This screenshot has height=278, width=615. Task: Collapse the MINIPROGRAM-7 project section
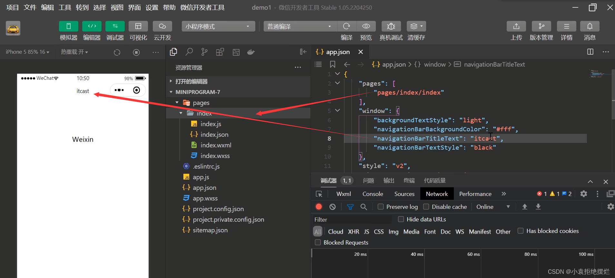pyautogui.click(x=238, y=92)
